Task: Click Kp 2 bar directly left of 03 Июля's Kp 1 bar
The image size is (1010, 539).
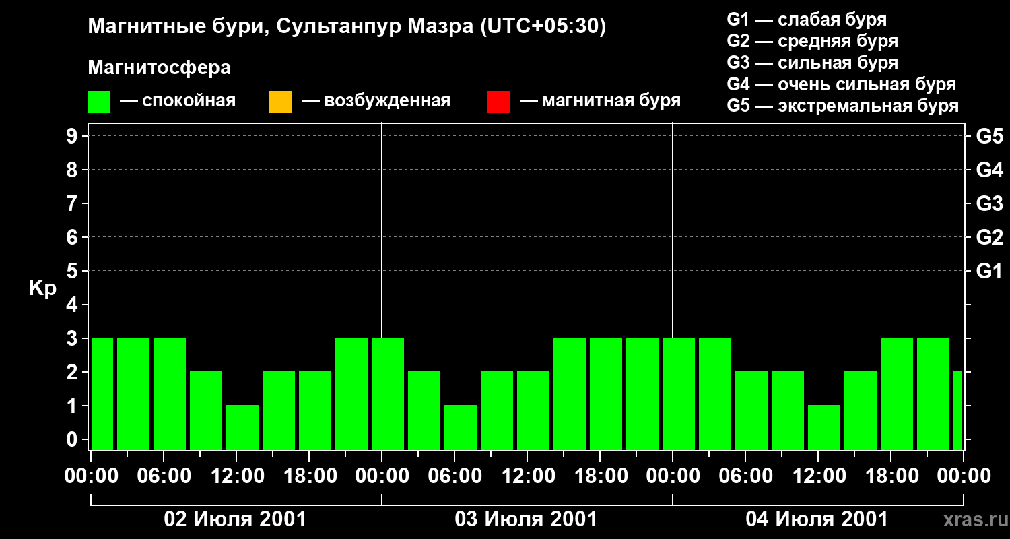Action: click(x=424, y=410)
